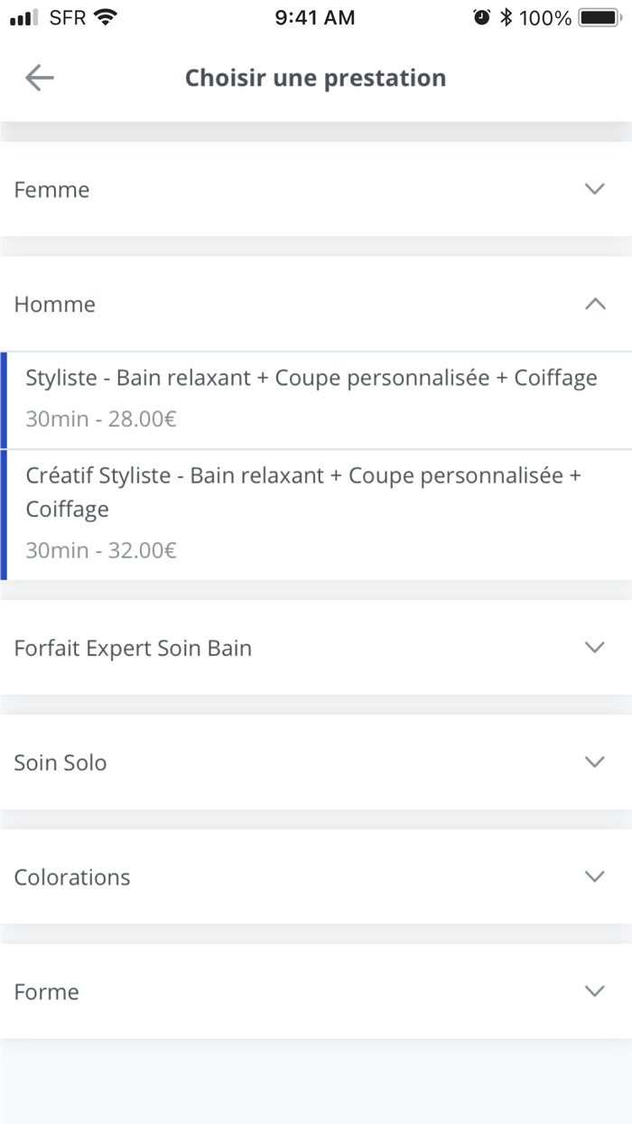Expand the Forme section
Image resolution: width=632 pixels, height=1124 pixels.
pyautogui.click(x=316, y=991)
